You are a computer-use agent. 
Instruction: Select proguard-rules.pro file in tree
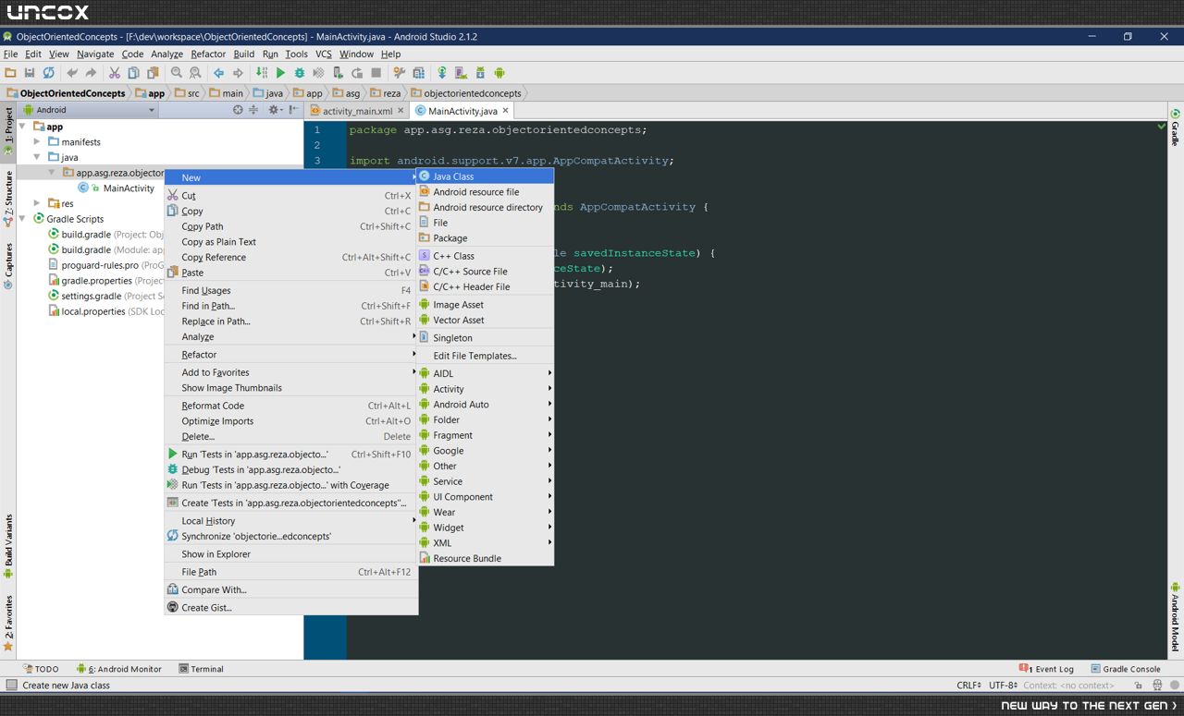point(100,265)
